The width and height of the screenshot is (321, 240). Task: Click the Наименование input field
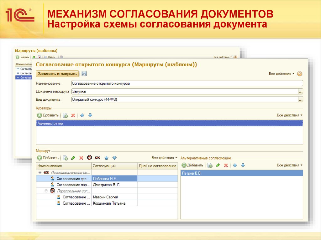click(141, 83)
